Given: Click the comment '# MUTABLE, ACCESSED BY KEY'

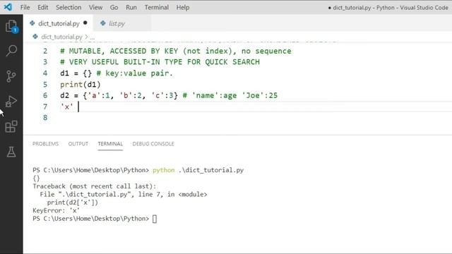Looking at the screenshot, I should 119,51.
